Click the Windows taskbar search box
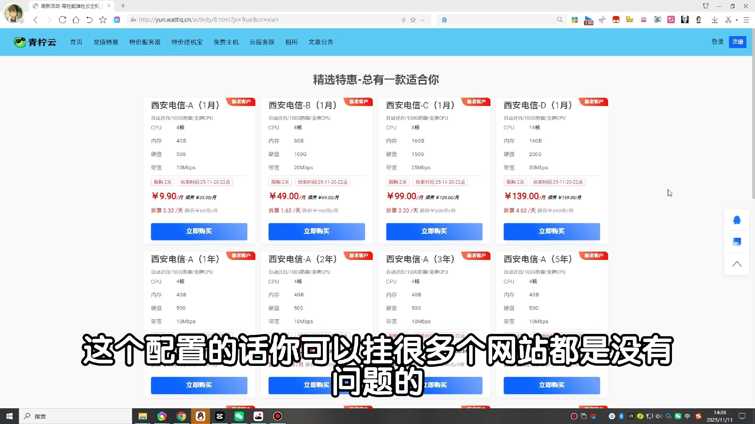Screen dimensions: 755x424 coord(75,416)
